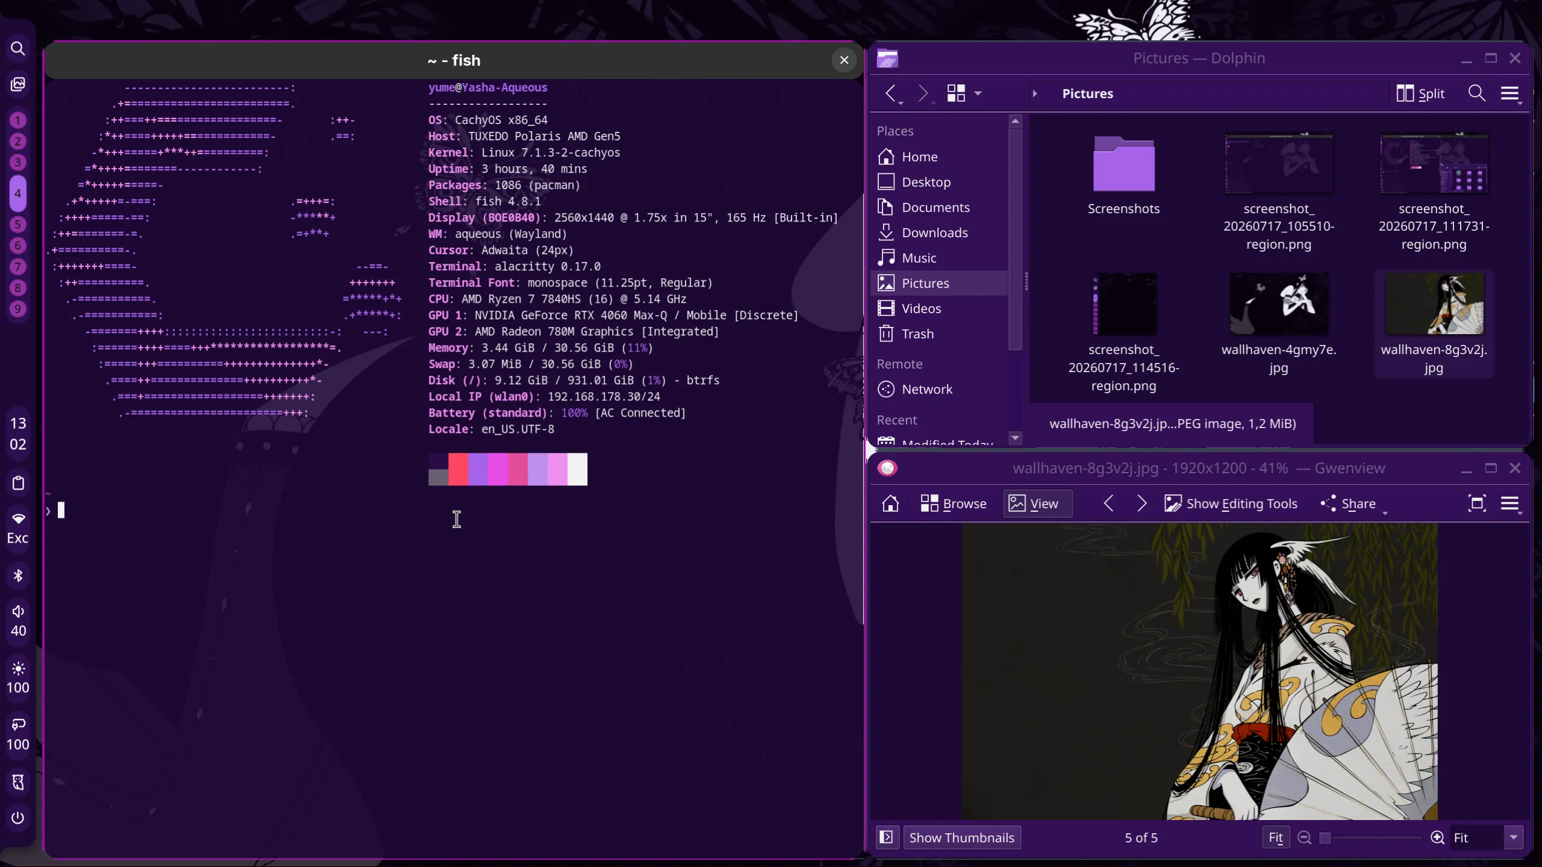Viewport: 1542px width, 867px height.
Task: Toggle the Gwenview sidebar button
Action: pyautogui.click(x=887, y=837)
